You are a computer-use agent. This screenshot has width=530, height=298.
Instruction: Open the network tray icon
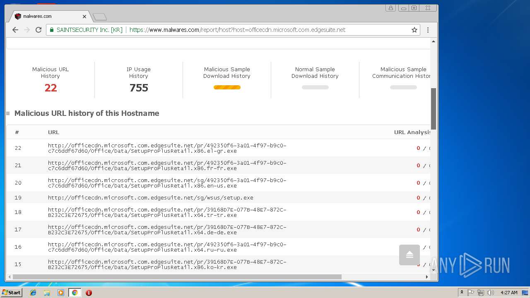480,293
